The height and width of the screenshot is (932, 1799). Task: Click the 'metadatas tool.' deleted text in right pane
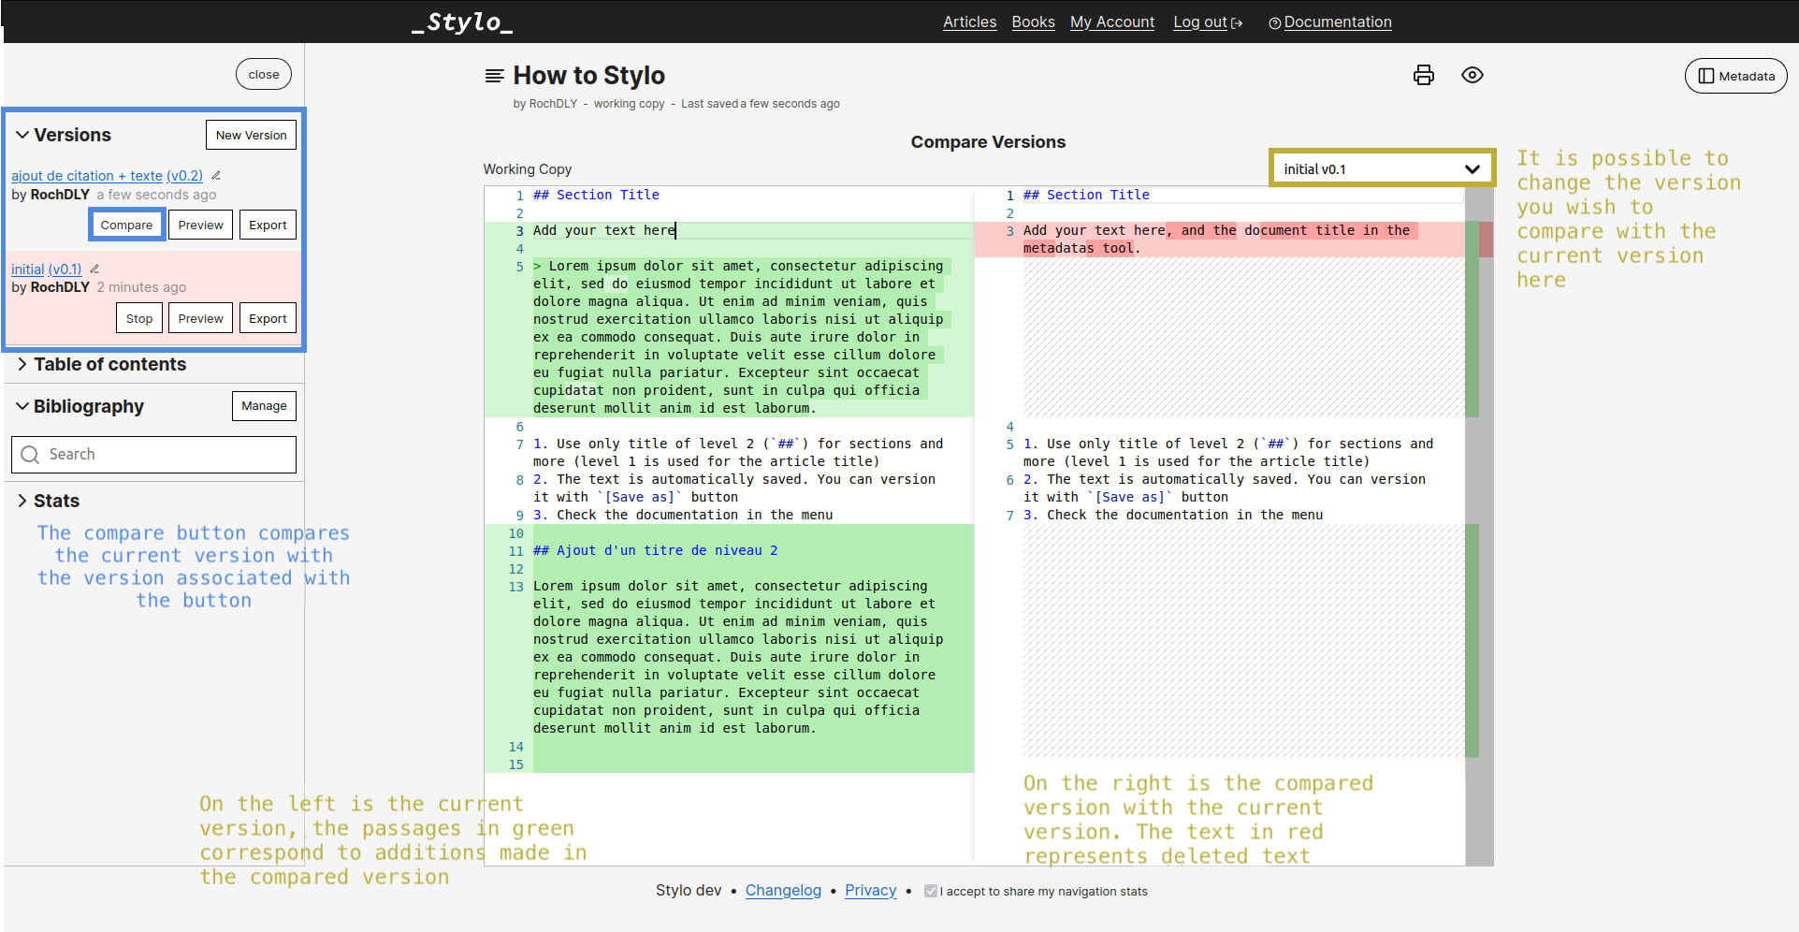point(1081,248)
